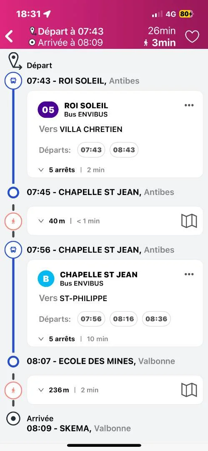The height and width of the screenshot is (451, 208).
Task: Open options menu for ROI SOLEIL bus
Action: tap(189, 105)
